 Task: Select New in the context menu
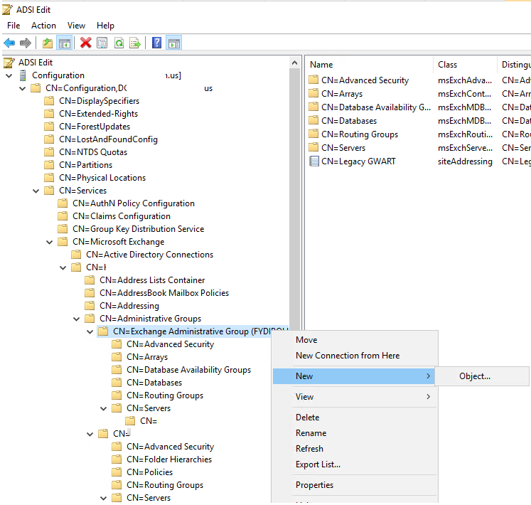coord(353,376)
